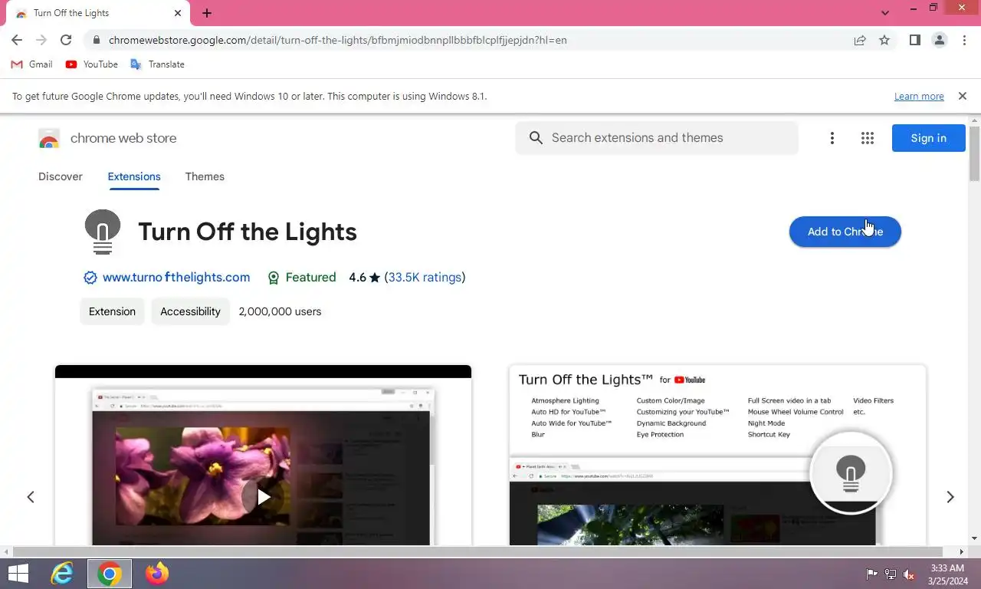The width and height of the screenshot is (981, 589).
Task: Add the extension to Chrome
Action: (845, 232)
